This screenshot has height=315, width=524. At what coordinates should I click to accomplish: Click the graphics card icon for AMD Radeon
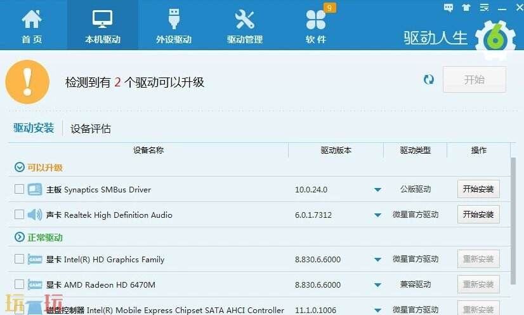[35, 285]
